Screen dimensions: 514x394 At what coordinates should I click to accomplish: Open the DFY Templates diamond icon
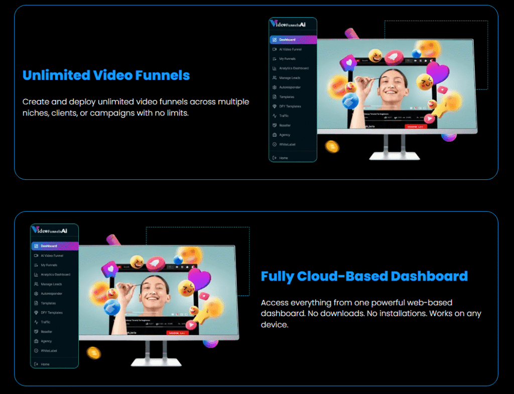click(36, 313)
